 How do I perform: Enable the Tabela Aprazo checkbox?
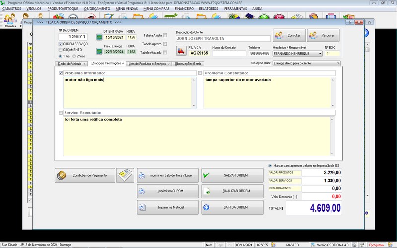pos(165,44)
